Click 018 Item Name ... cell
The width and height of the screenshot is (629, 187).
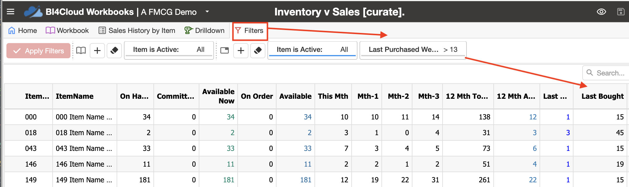click(85, 133)
